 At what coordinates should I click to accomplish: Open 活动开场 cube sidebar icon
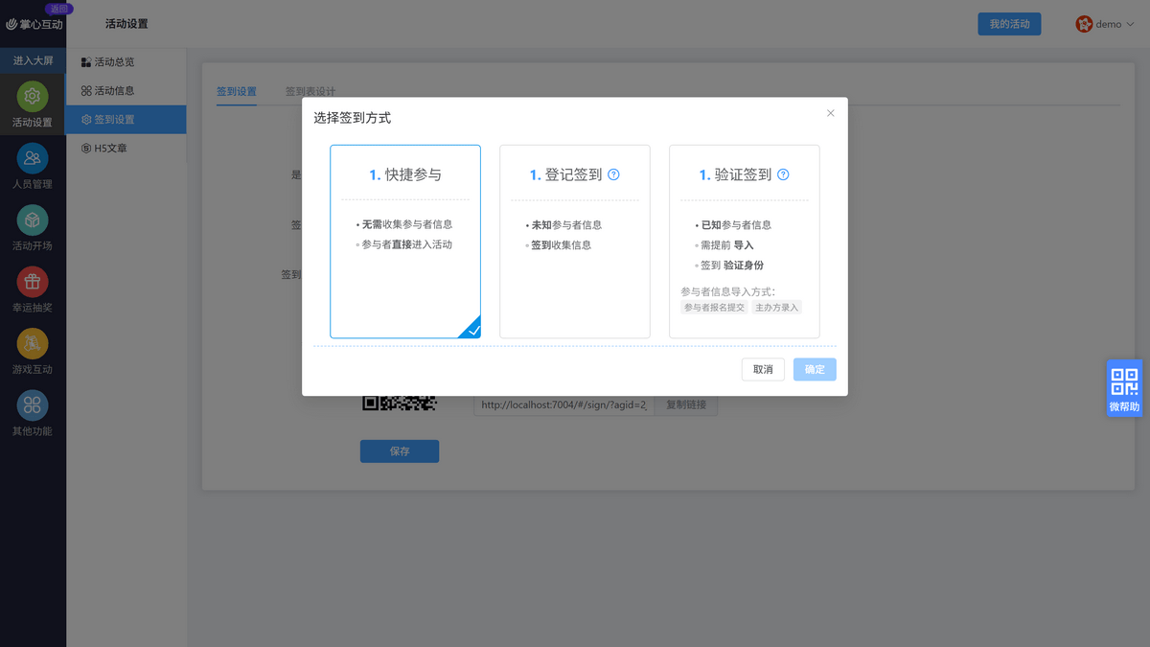tap(33, 220)
